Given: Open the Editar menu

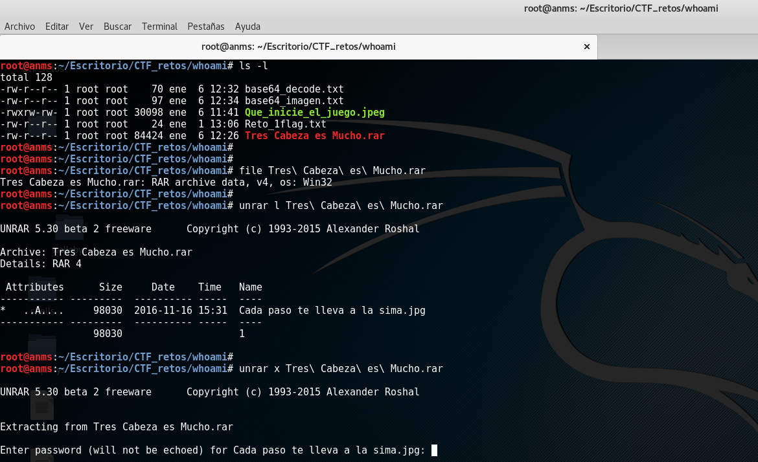Looking at the screenshot, I should click(x=57, y=27).
